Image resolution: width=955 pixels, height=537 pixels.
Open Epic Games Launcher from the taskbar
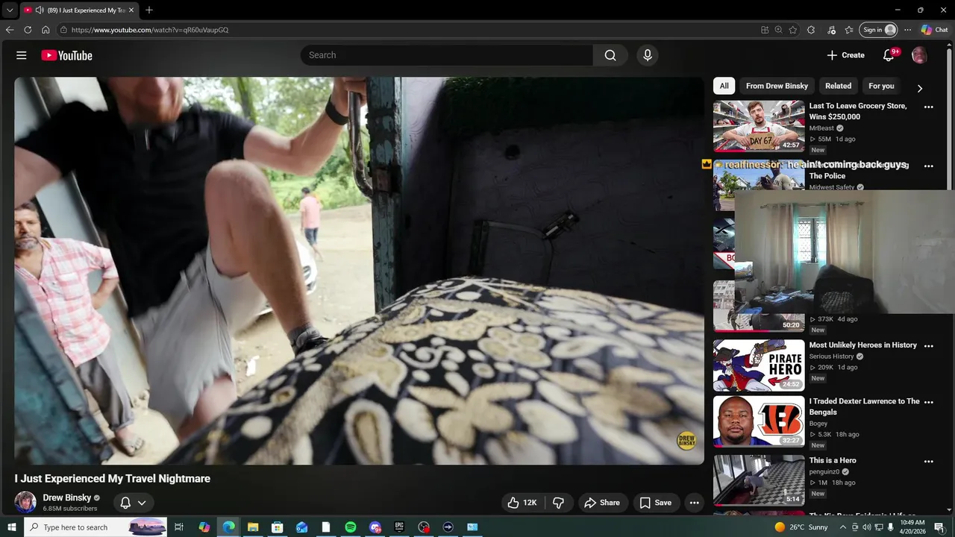(399, 527)
